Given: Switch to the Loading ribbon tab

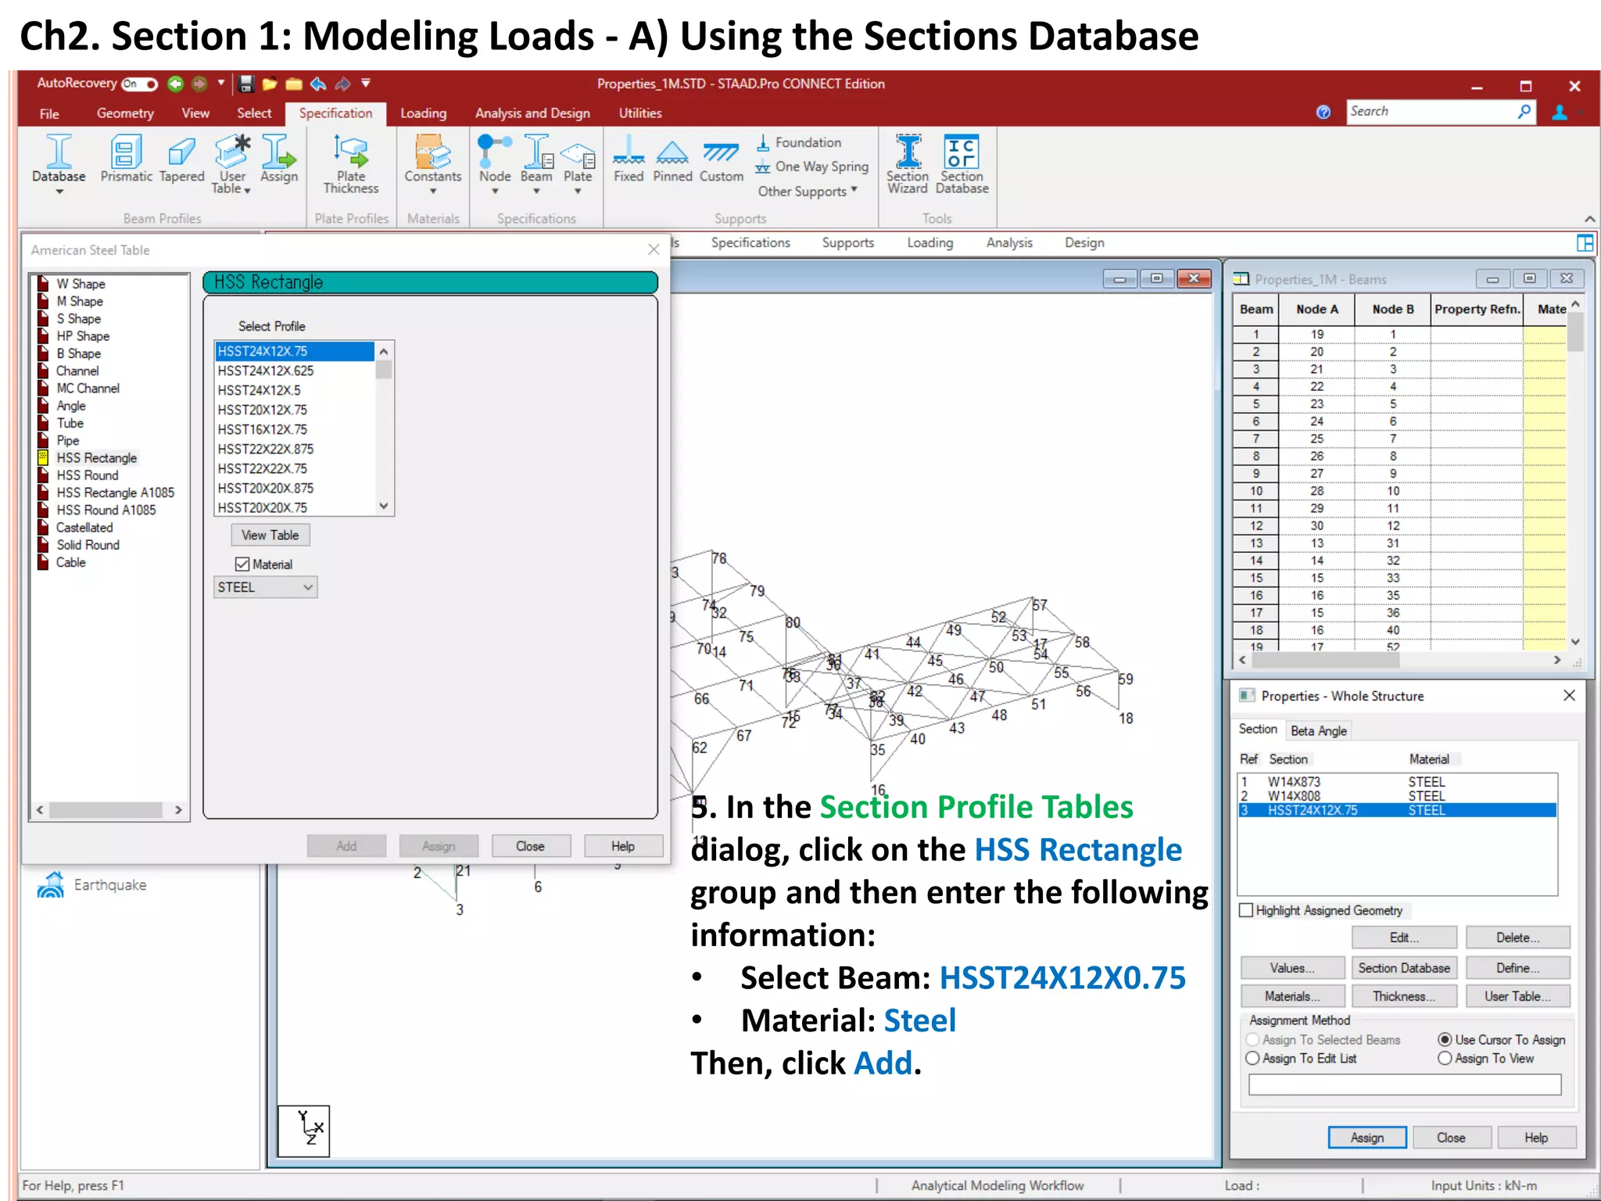Looking at the screenshot, I should [x=423, y=113].
